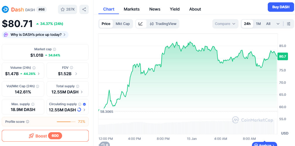Open the About tab
Screen dimensions: 295x146
click(x=195, y=9)
